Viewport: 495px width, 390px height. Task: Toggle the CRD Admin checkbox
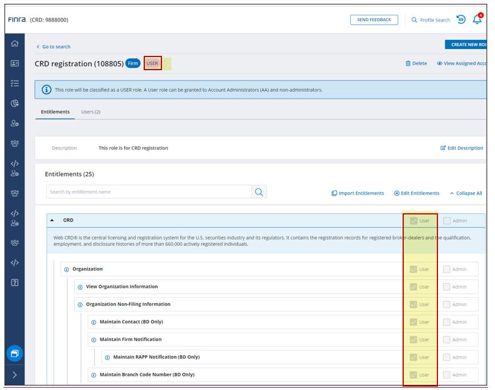pyautogui.click(x=447, y=221)
